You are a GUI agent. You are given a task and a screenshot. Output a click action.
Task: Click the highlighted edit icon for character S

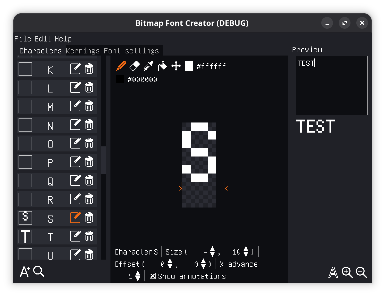click(x=75, y=218)
